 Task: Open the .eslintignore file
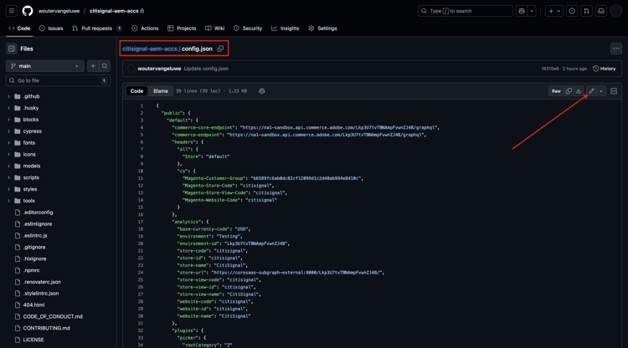pyautogui.click(x=37, y=224)
